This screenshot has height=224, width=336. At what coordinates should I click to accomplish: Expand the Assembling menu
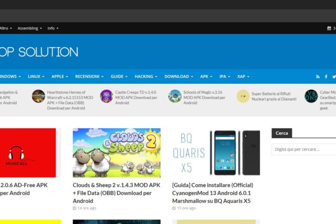[x=29, y=28]
